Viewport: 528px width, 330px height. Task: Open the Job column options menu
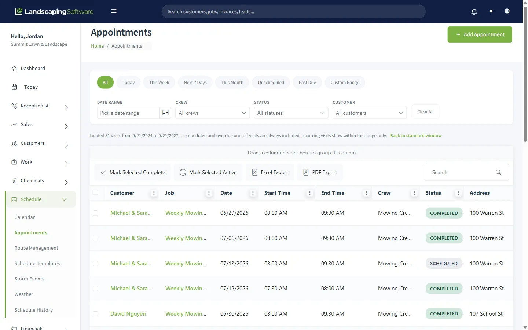pyautogui.click(x=209, y=193)
